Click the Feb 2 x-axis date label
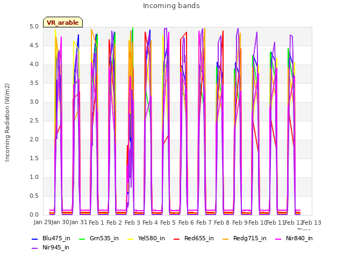344x258 pixels. pos(114,223)
